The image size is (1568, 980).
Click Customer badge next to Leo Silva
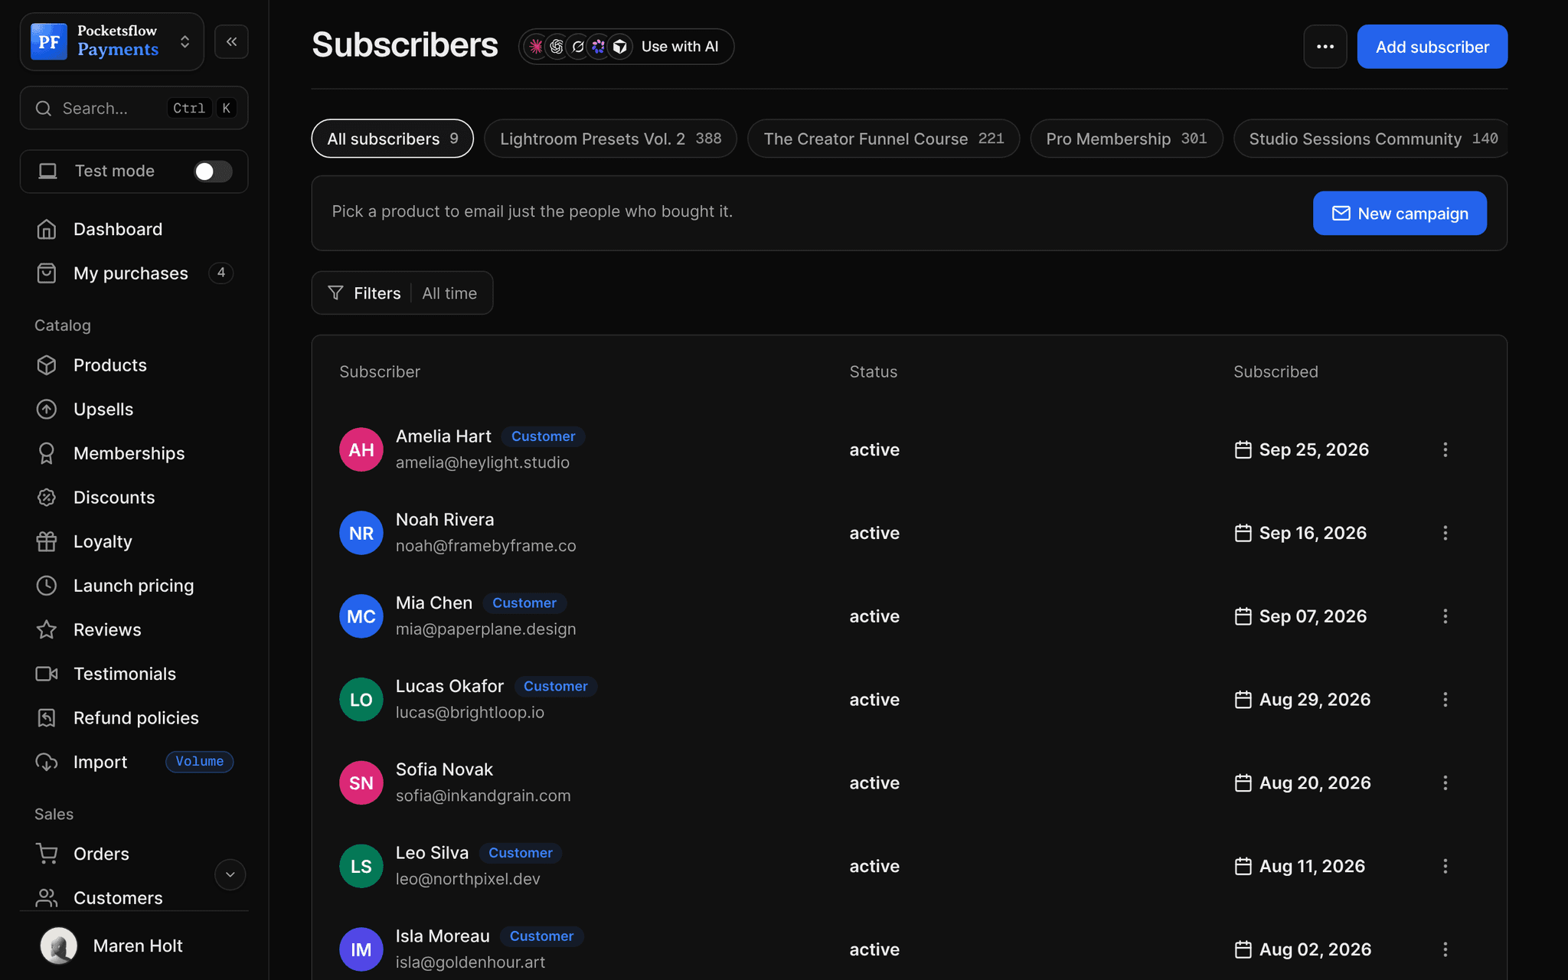[521, 853]
